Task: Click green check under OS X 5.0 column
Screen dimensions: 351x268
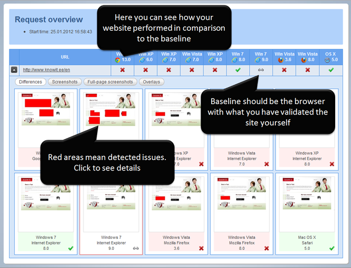Action: pyautogui.click(x=331, y=70)
